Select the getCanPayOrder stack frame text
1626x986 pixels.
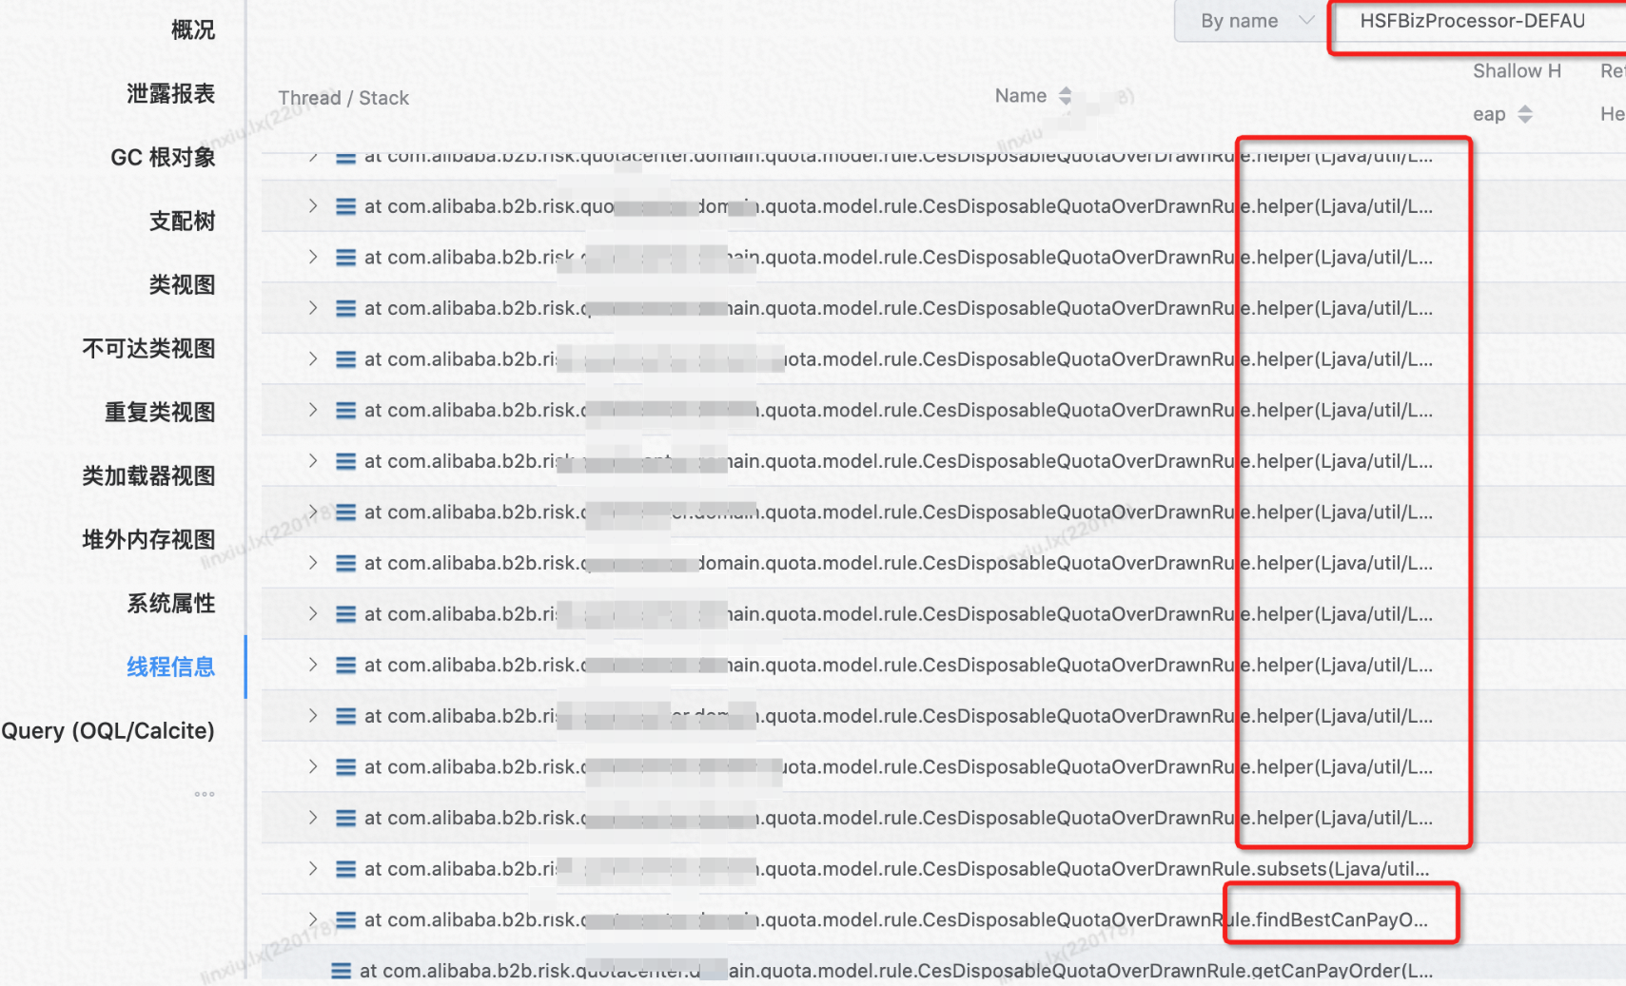pyautogui.click(x=894, y=971)
